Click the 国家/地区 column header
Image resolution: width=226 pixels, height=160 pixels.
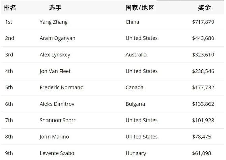pos(140,8)
